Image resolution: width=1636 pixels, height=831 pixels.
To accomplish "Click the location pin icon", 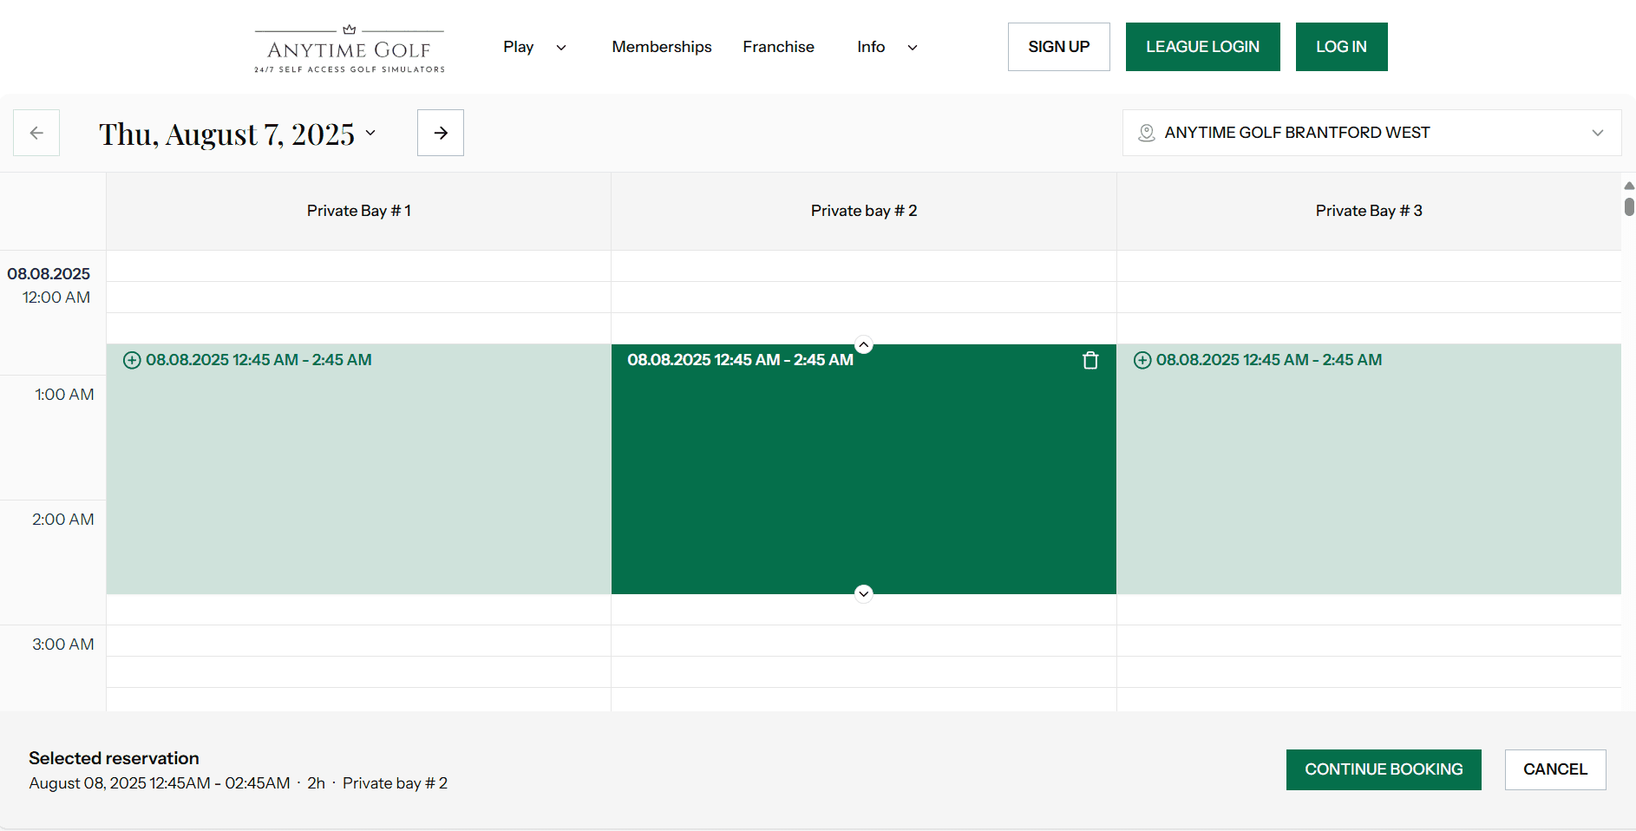I will click(1146, 133).
